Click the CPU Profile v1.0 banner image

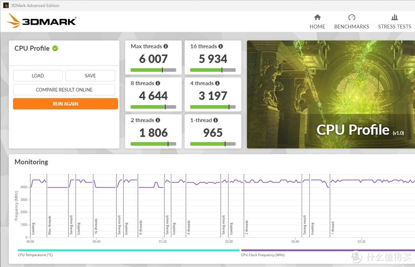pyautogui.click(x=331, y=94)
